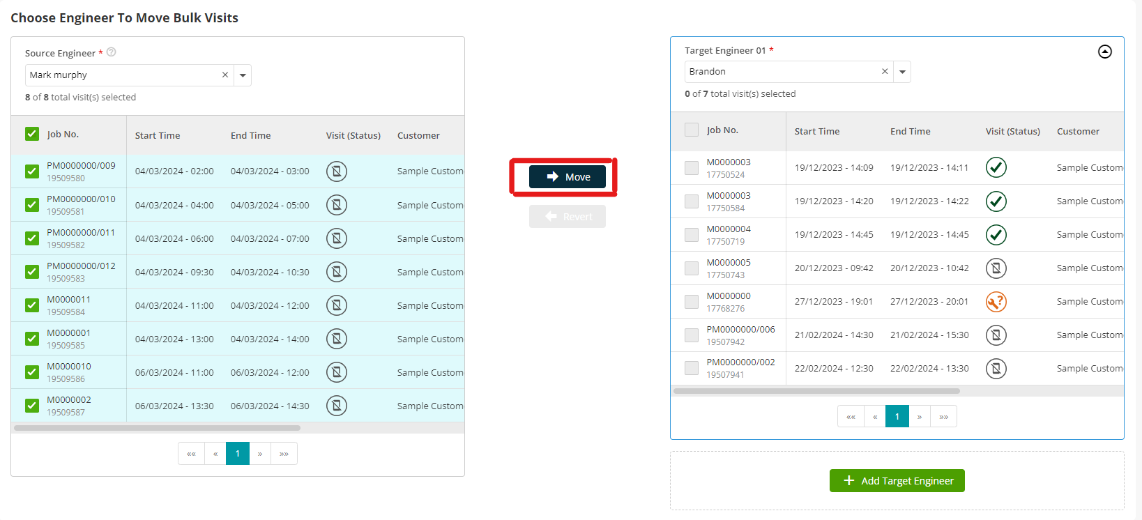
Task: Click the status icon for job PM0000000/009
Action: (337, 171)
